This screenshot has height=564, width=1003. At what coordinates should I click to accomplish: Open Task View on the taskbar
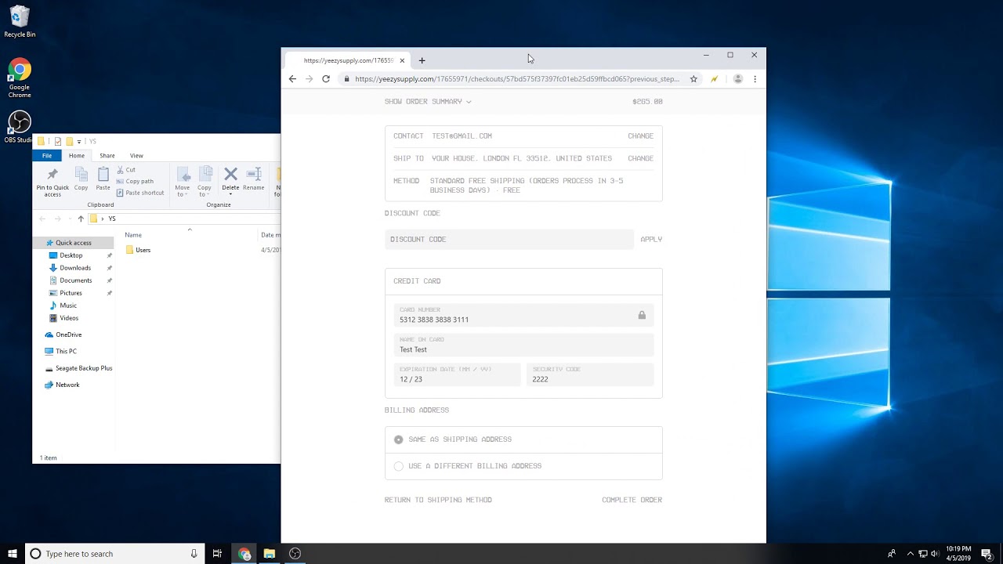[x=217, y=554]
